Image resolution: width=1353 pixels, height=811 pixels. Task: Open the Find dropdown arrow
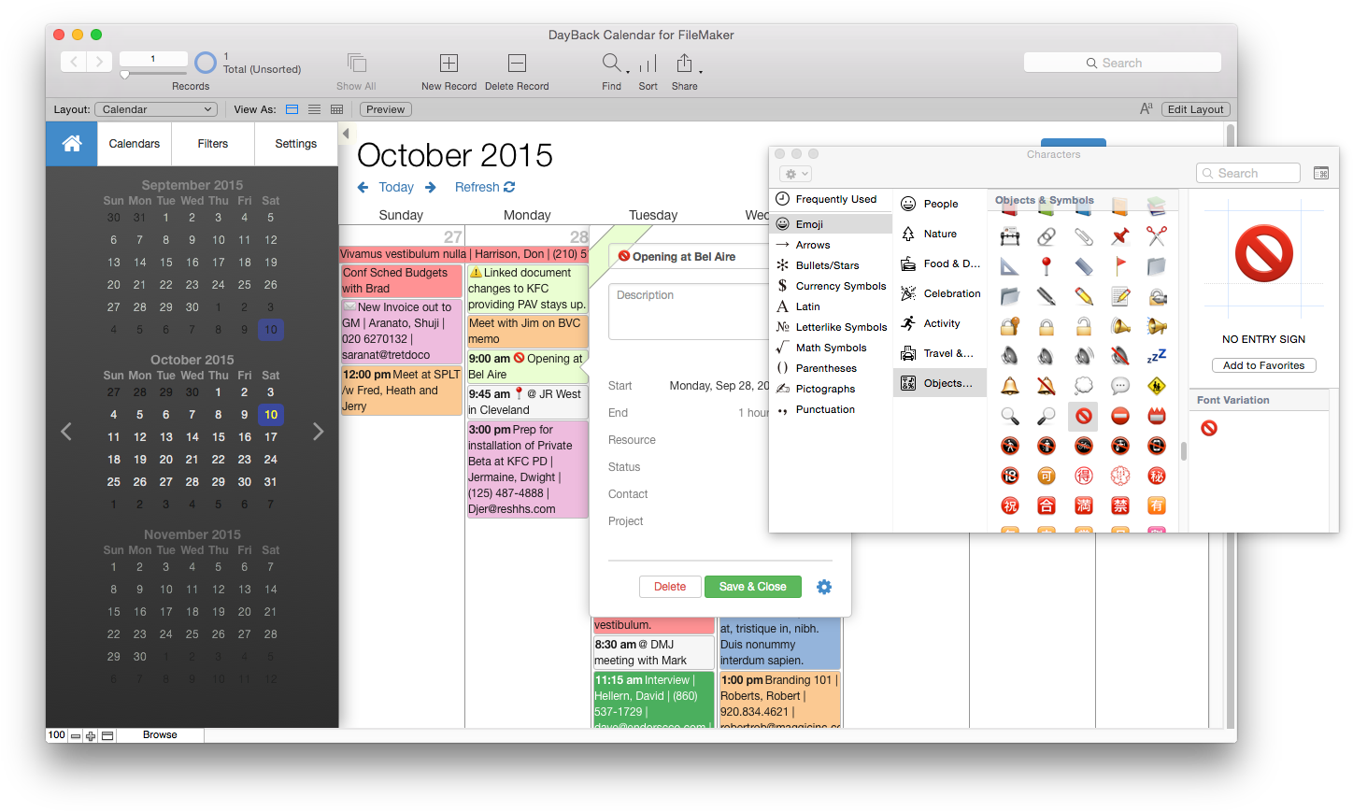click(x=628, y=71)
